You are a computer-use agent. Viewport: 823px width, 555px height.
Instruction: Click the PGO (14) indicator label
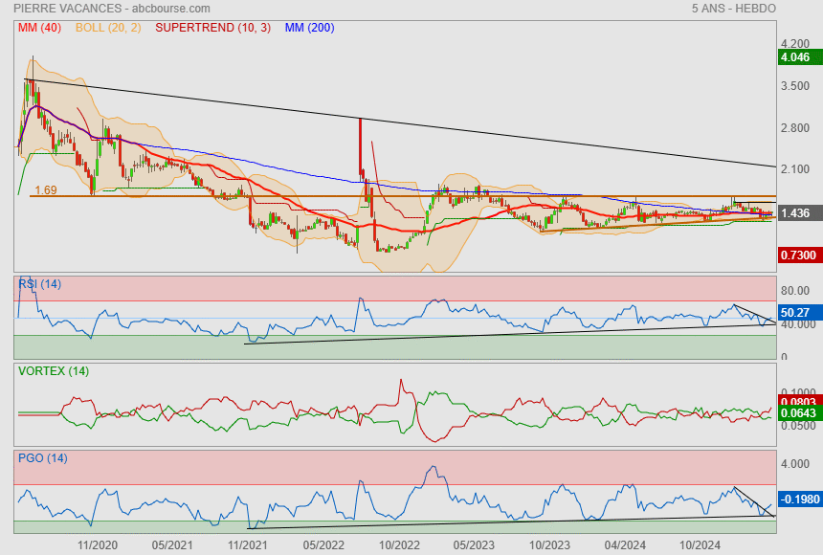click(42, 457)
